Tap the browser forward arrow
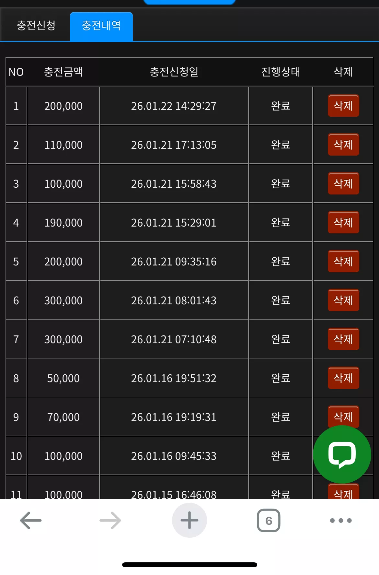Image resolution: width=379 pixels, height=575 pixels. 110,520
